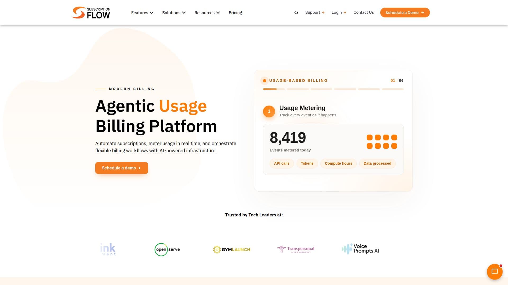Jump to the third slide progress segment
This screenshot has width=508, height=285.
point(321,89)
